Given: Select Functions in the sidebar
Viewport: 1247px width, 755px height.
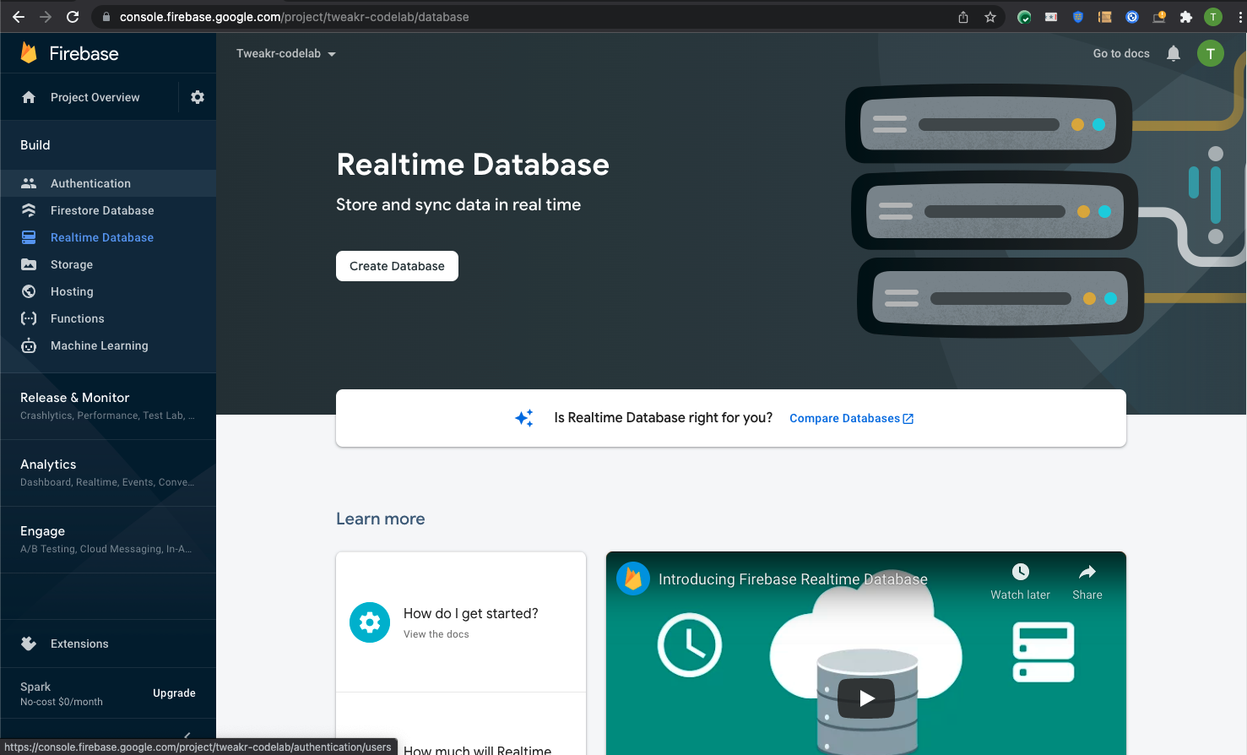Looking at the screenshot, I should click(76, 318).
